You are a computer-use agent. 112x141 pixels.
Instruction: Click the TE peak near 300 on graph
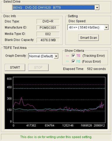tap(21, 97)
